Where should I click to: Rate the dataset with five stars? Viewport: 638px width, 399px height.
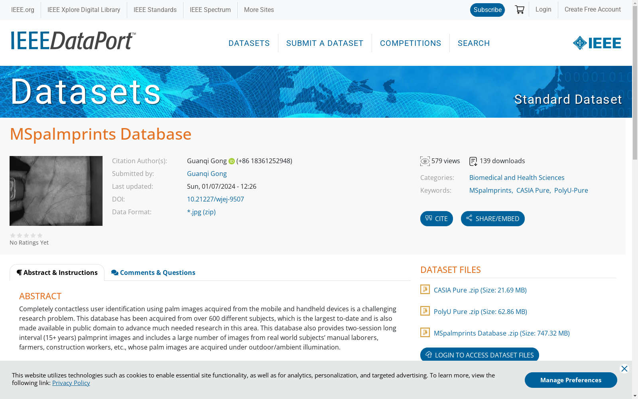point(40,235)
